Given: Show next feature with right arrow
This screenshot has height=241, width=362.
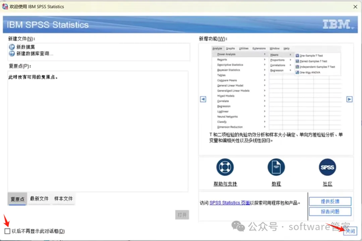Looking at the screenshot, I should click(x=349, y=99).
